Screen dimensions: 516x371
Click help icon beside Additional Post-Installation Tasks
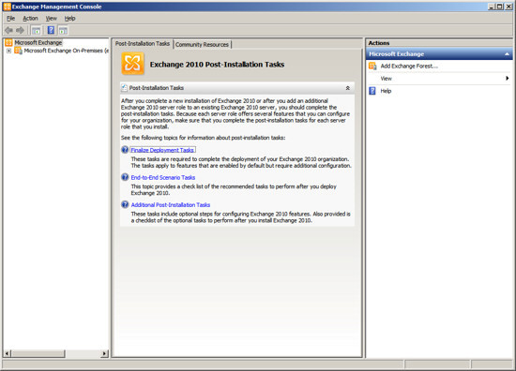point(125,204)
